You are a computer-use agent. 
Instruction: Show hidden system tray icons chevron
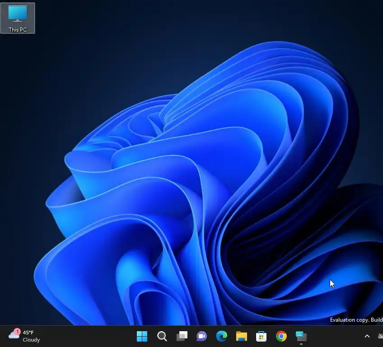367,337
